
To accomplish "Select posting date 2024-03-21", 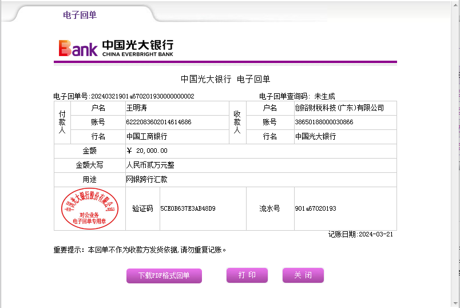I will pyautogui.click(x=376, y=234).
